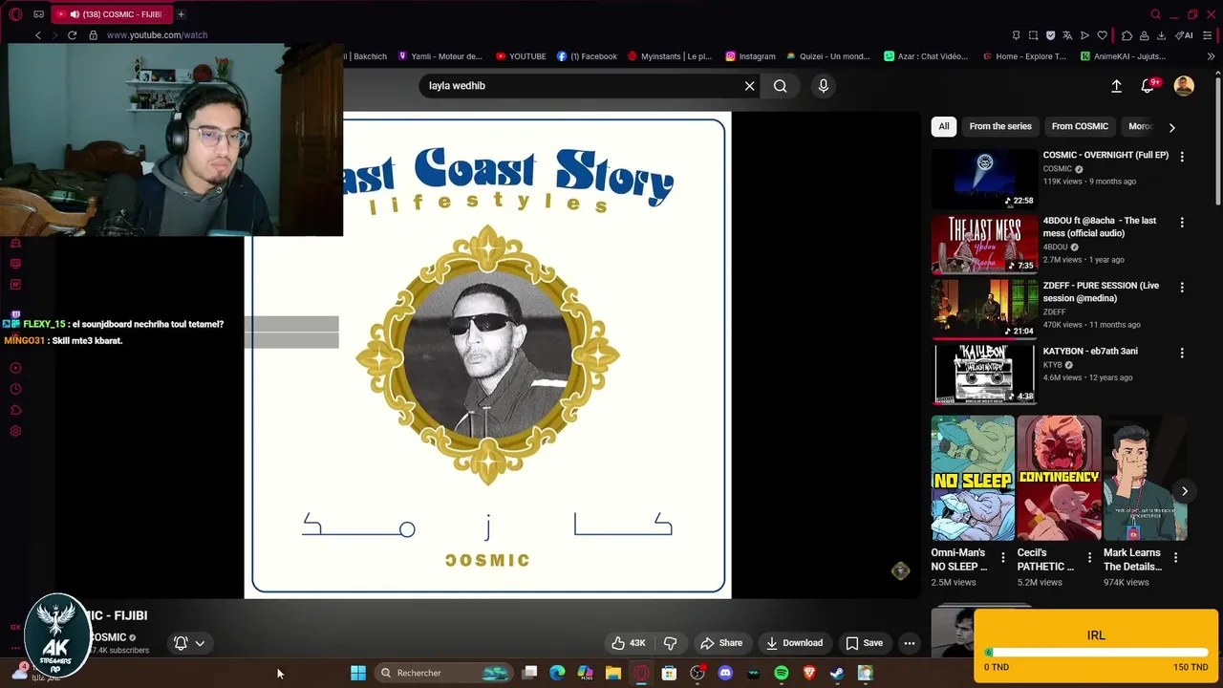Open subscription notification bell dropdown
Image resolution: width=1223 pixels, height=688 pixels.
point(189,643)
